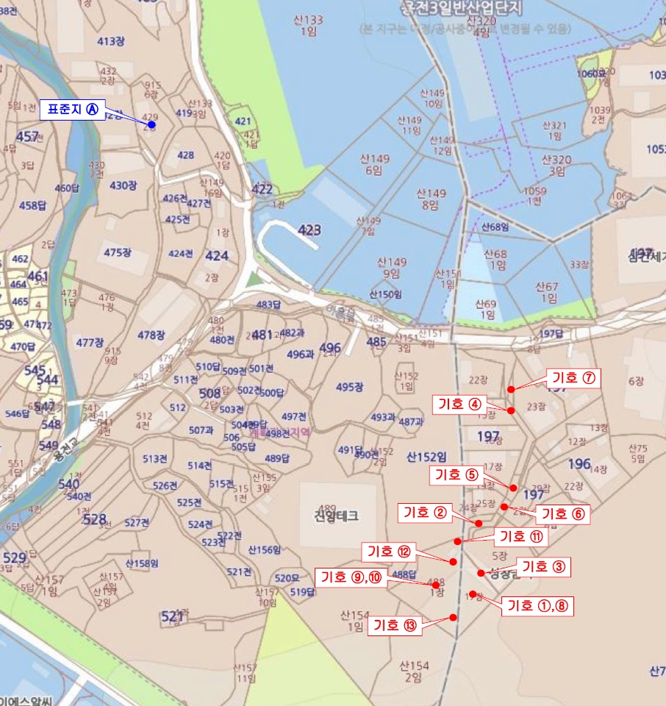Click parcel number 424
Viewport: 666px width, 706px height.
click(x=217, y=256)
